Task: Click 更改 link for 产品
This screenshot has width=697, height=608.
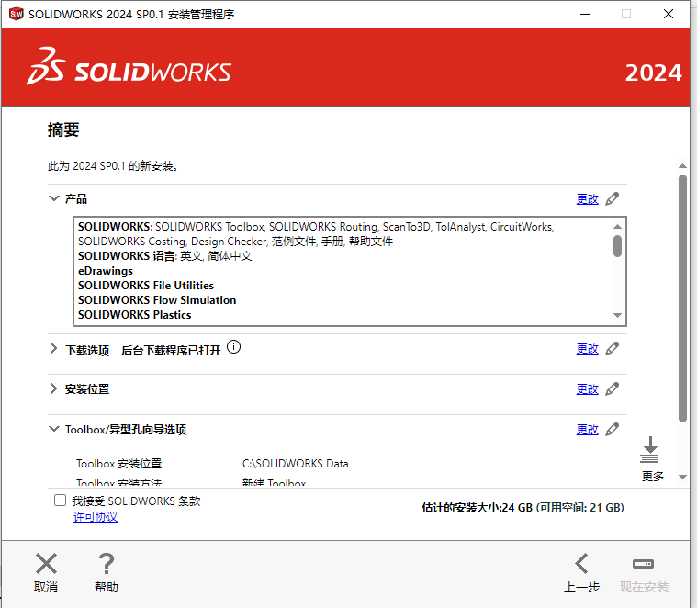Action: [x=587, y=199]
